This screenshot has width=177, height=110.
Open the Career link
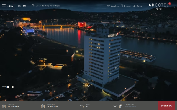point(140,6)
